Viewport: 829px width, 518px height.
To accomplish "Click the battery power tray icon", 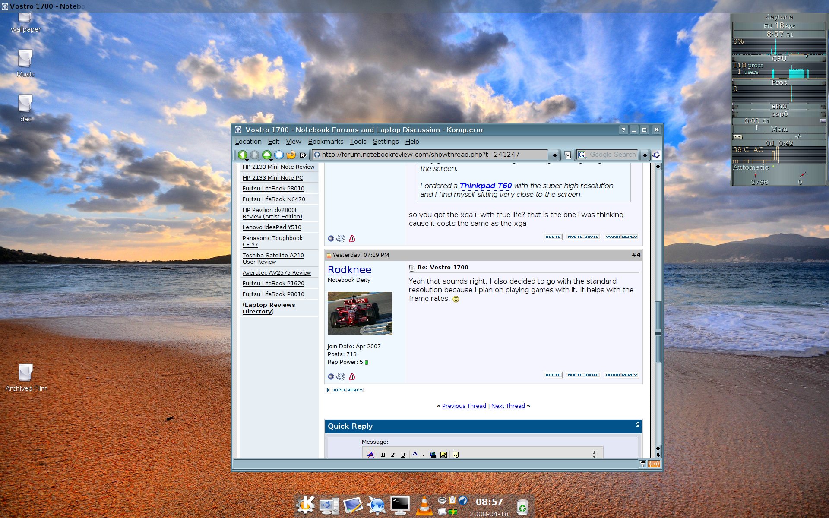I will (452, 512).
